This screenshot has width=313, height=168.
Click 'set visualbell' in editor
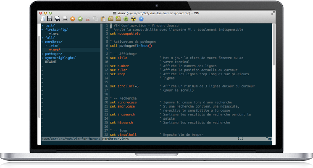tap(123, 135)
